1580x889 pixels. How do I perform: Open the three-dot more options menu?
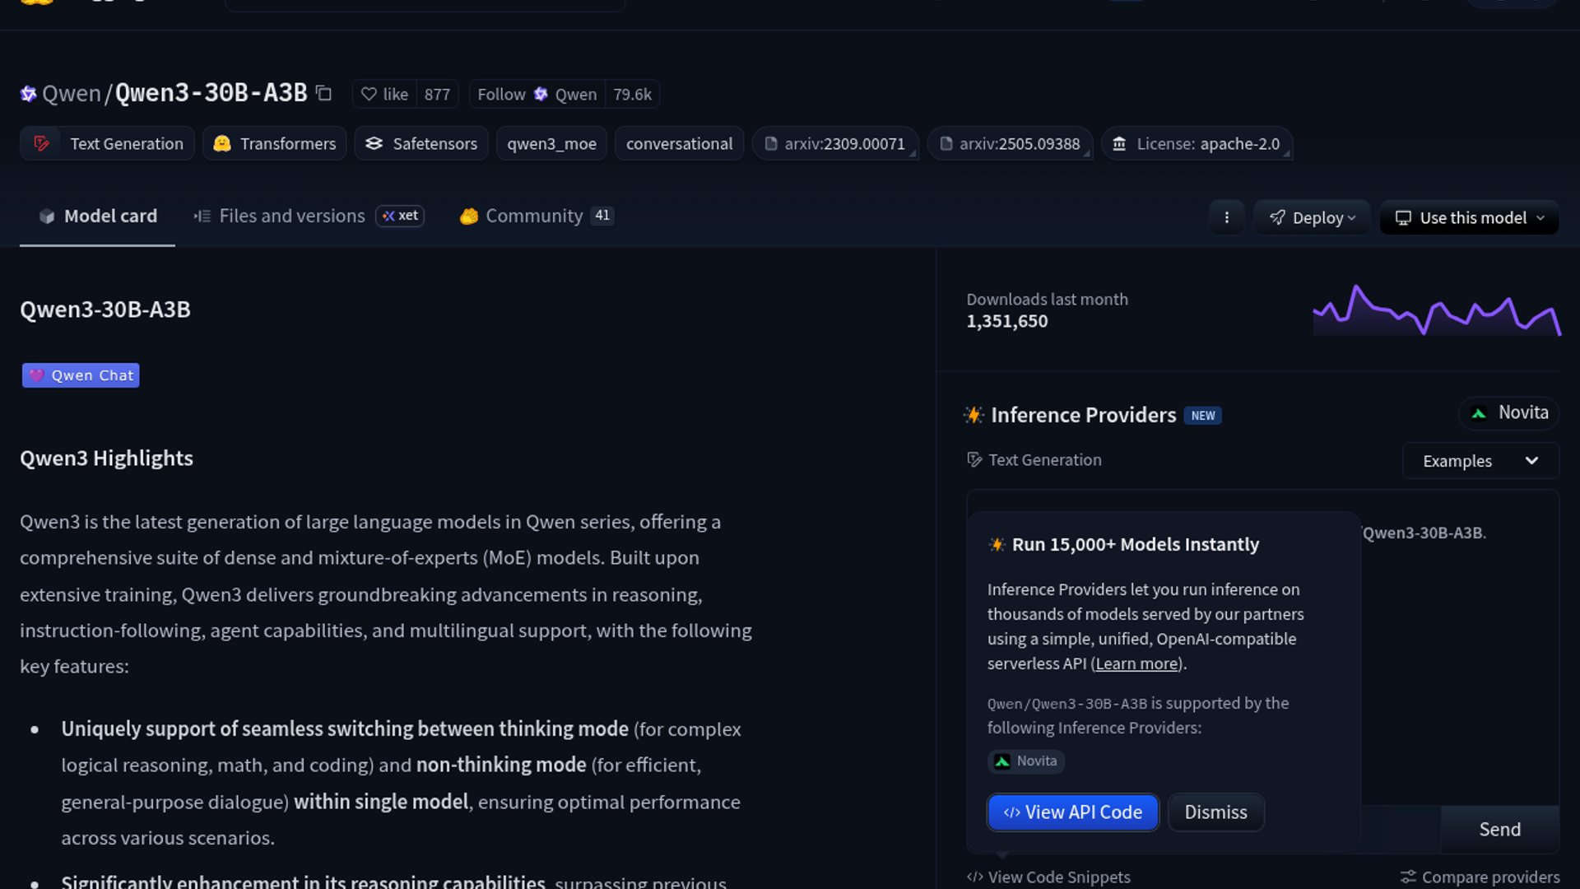(x=1226, y=218)
